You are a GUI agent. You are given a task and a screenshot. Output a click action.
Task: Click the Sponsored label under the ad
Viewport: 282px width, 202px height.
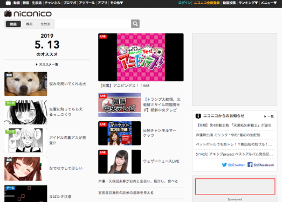(x=235, y=199)
